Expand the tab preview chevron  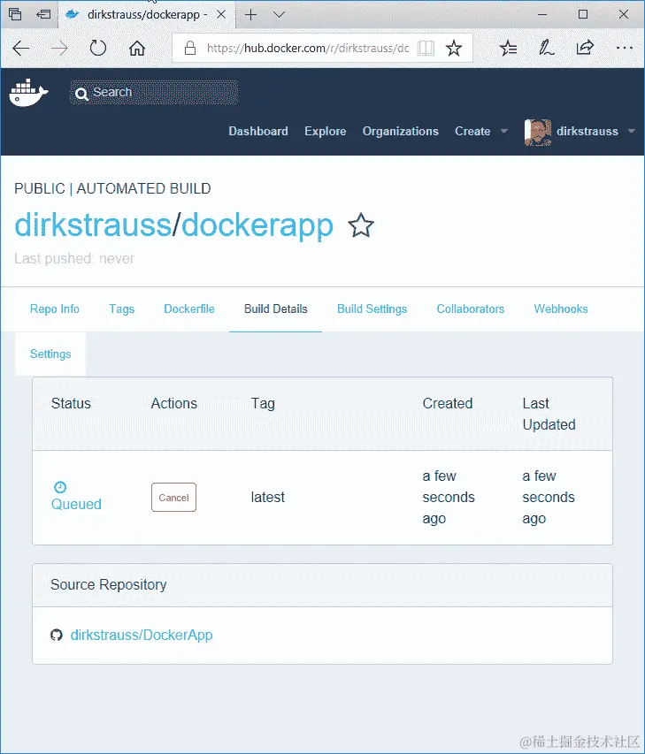click(x=280, y=14)
